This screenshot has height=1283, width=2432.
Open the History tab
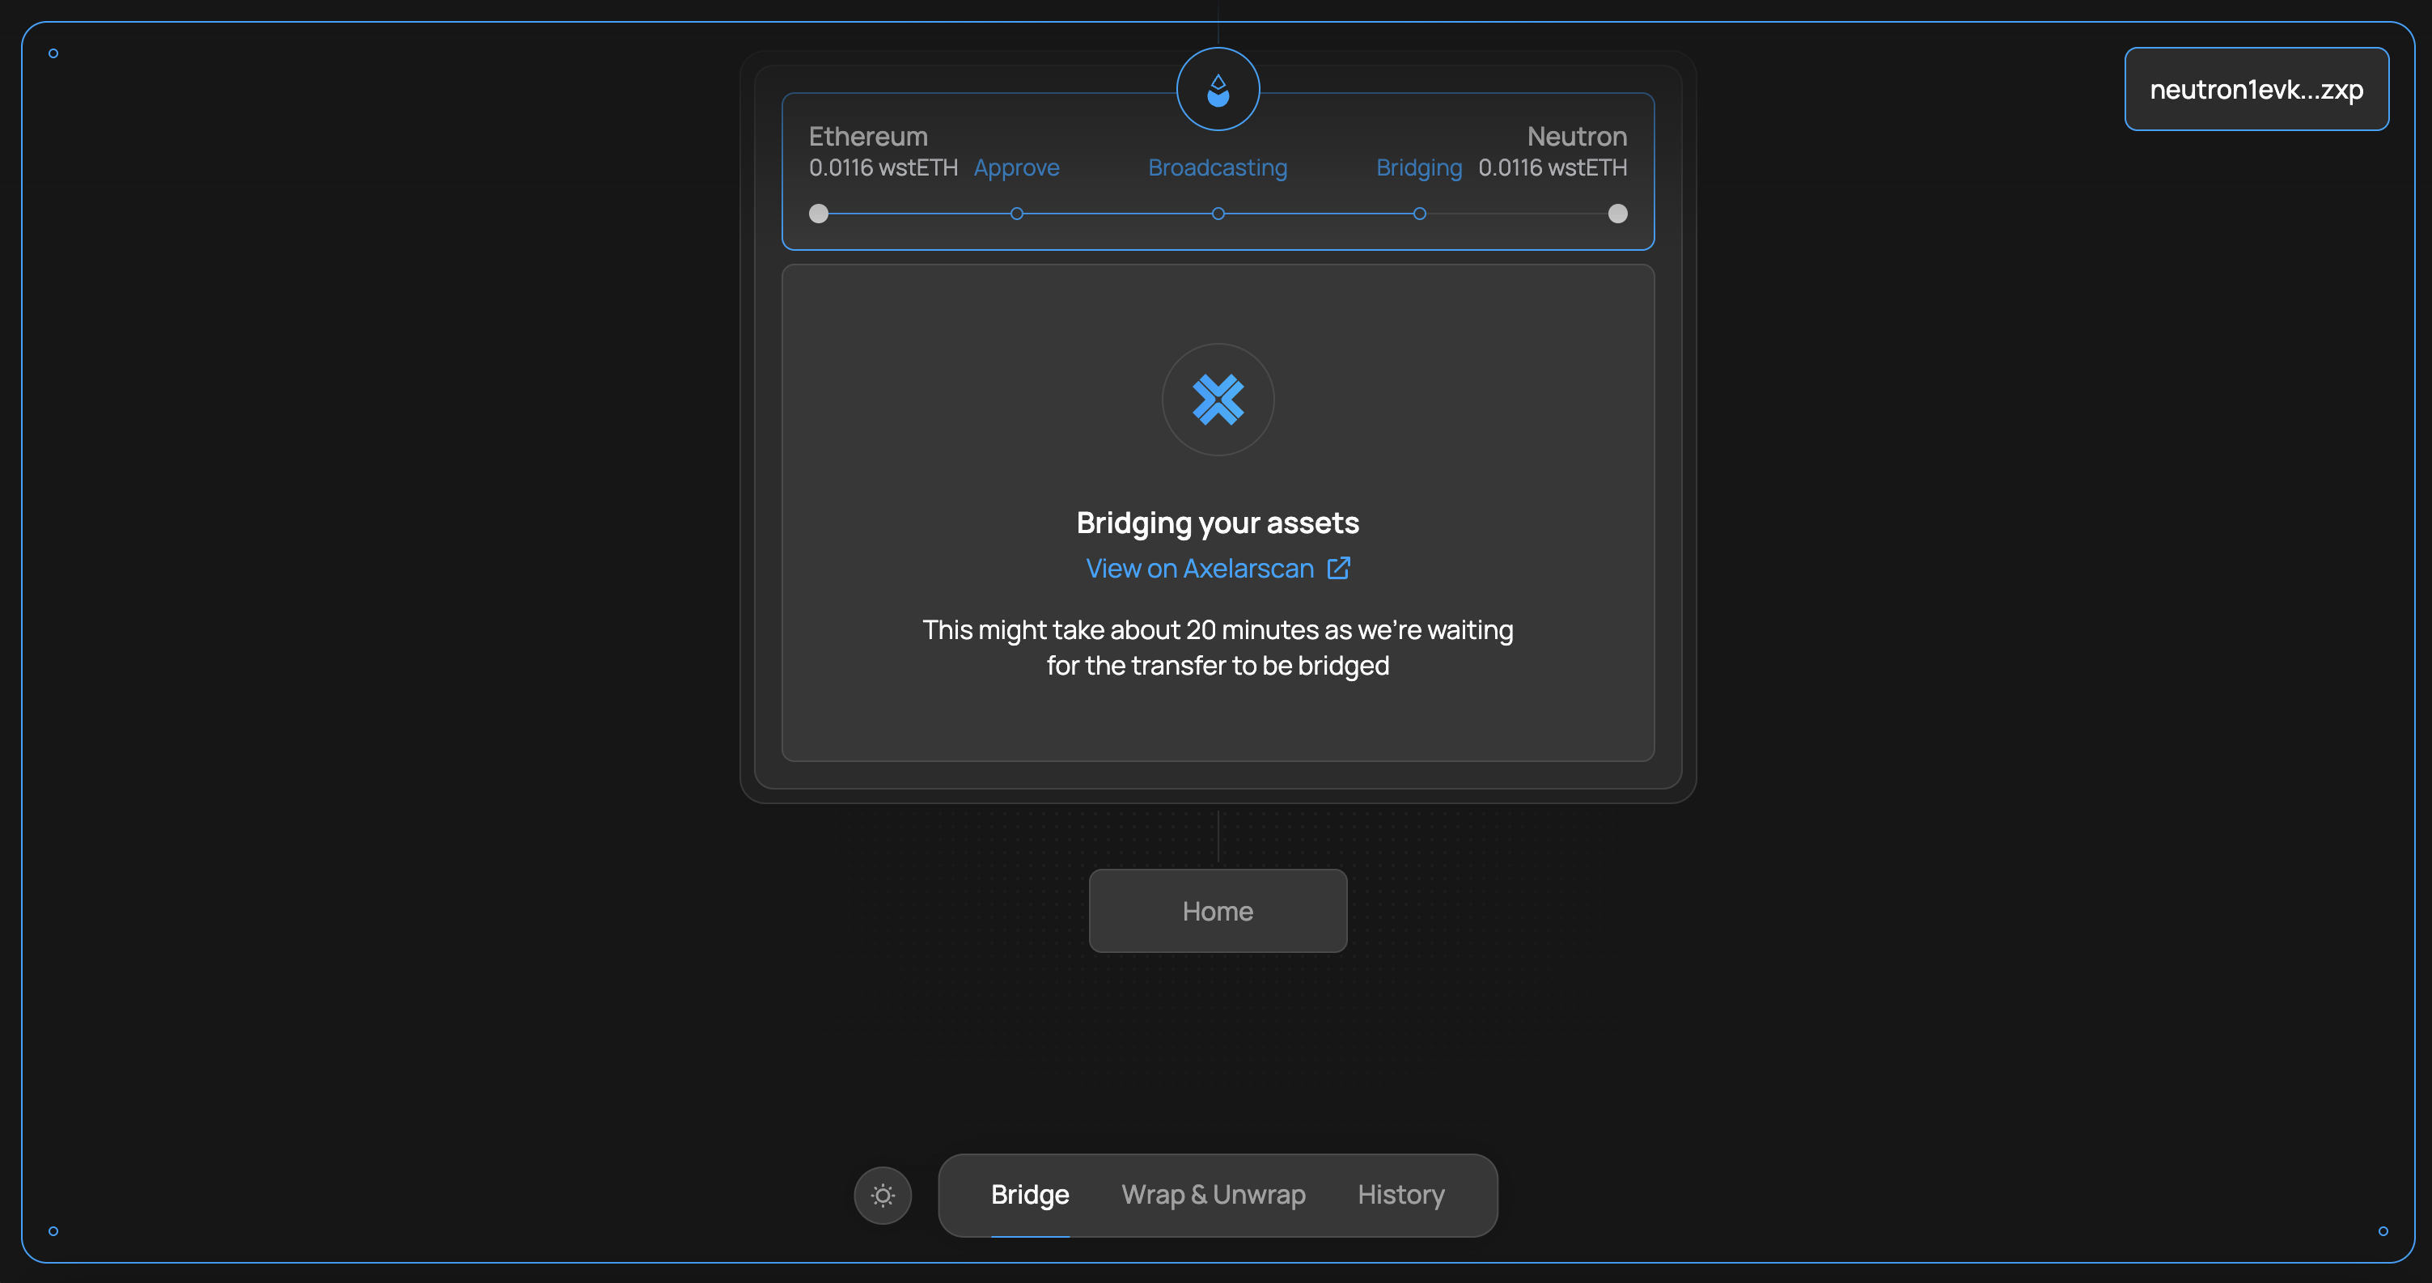tap(1401, 1194)
